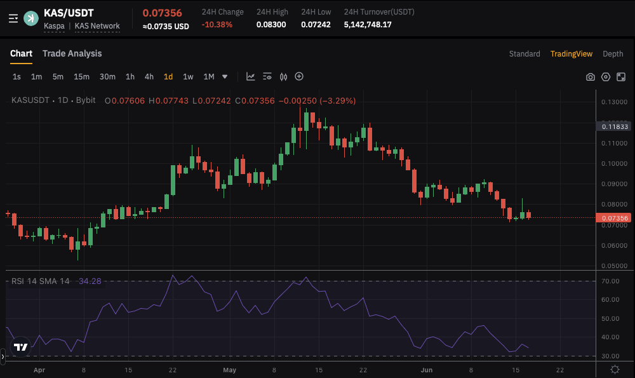Viewport: 635px width, 378px height.
Task: Set the interval to 15m
Action: click(x=81, y=77)
